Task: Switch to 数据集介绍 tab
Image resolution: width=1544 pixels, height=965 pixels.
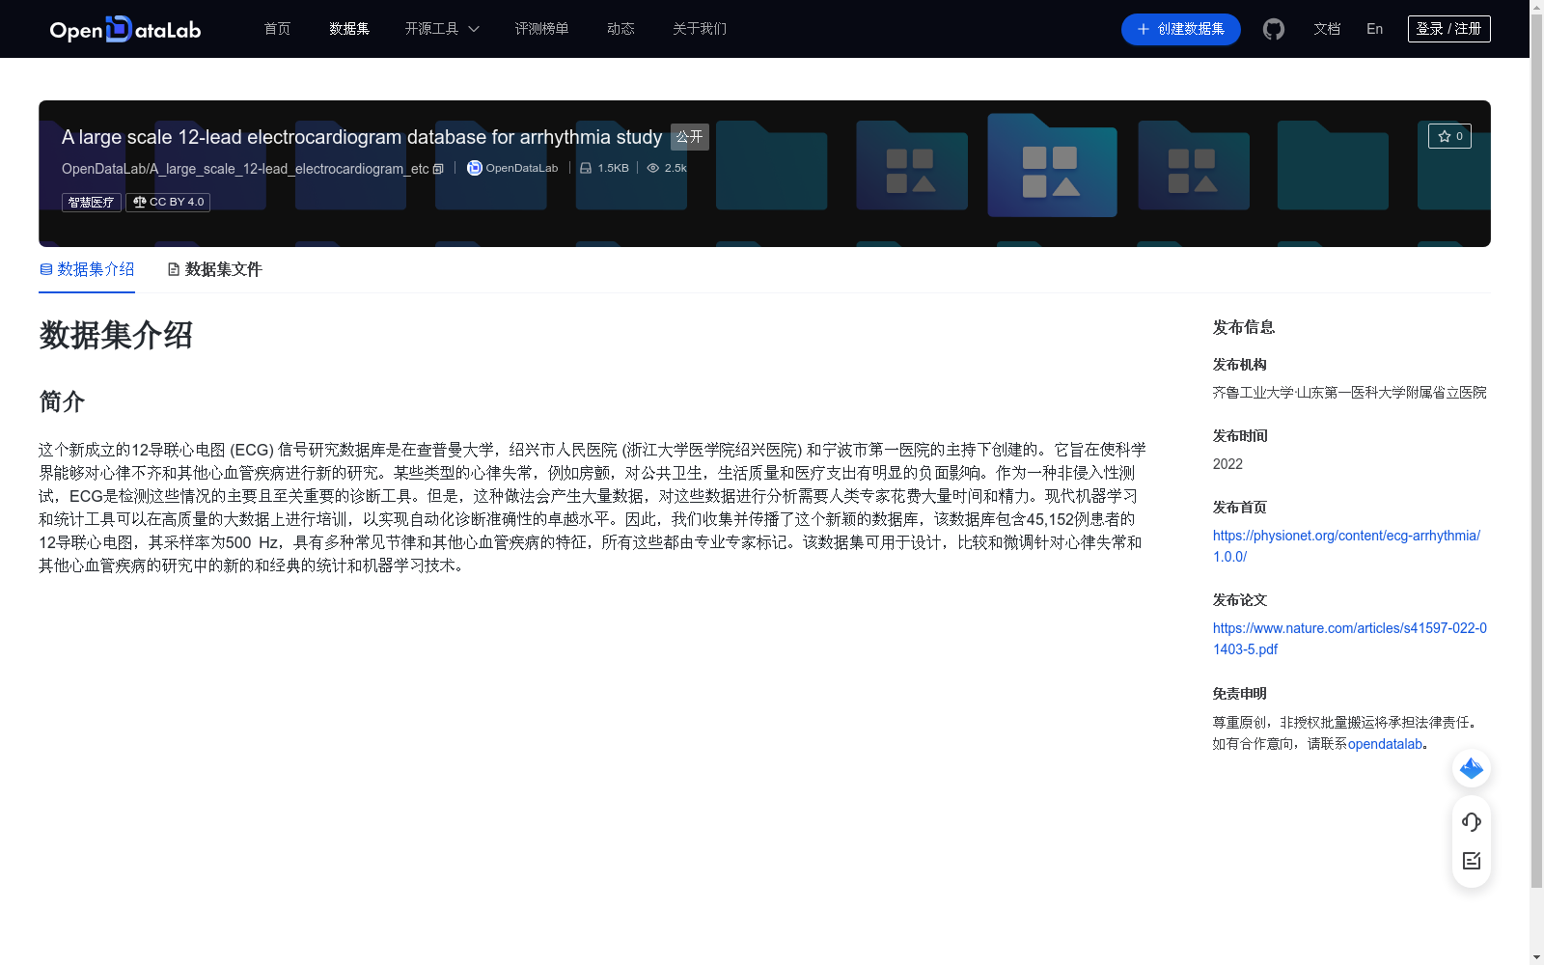Action: 87,269
